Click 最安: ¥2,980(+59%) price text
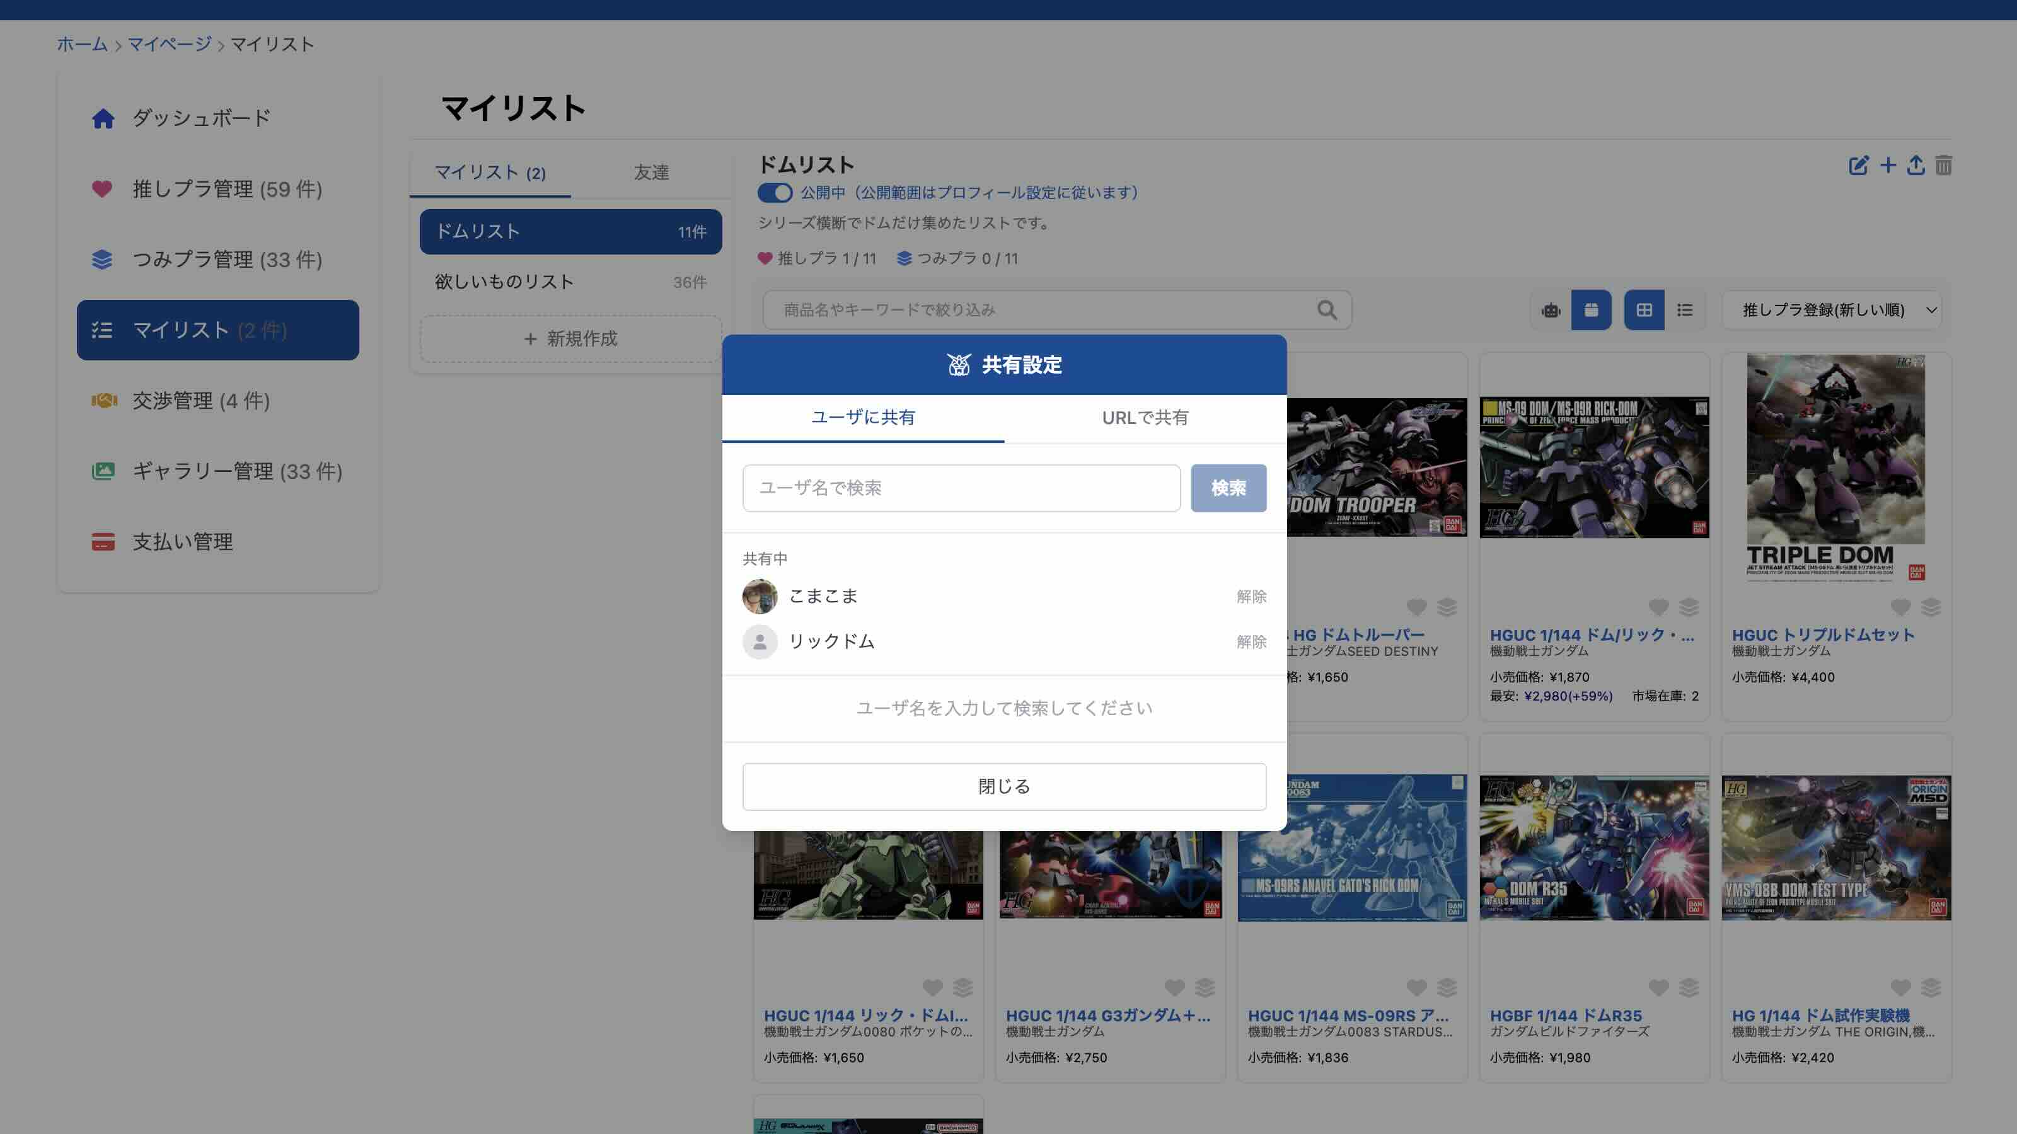2017x1134 pixels. point(1551,697)
